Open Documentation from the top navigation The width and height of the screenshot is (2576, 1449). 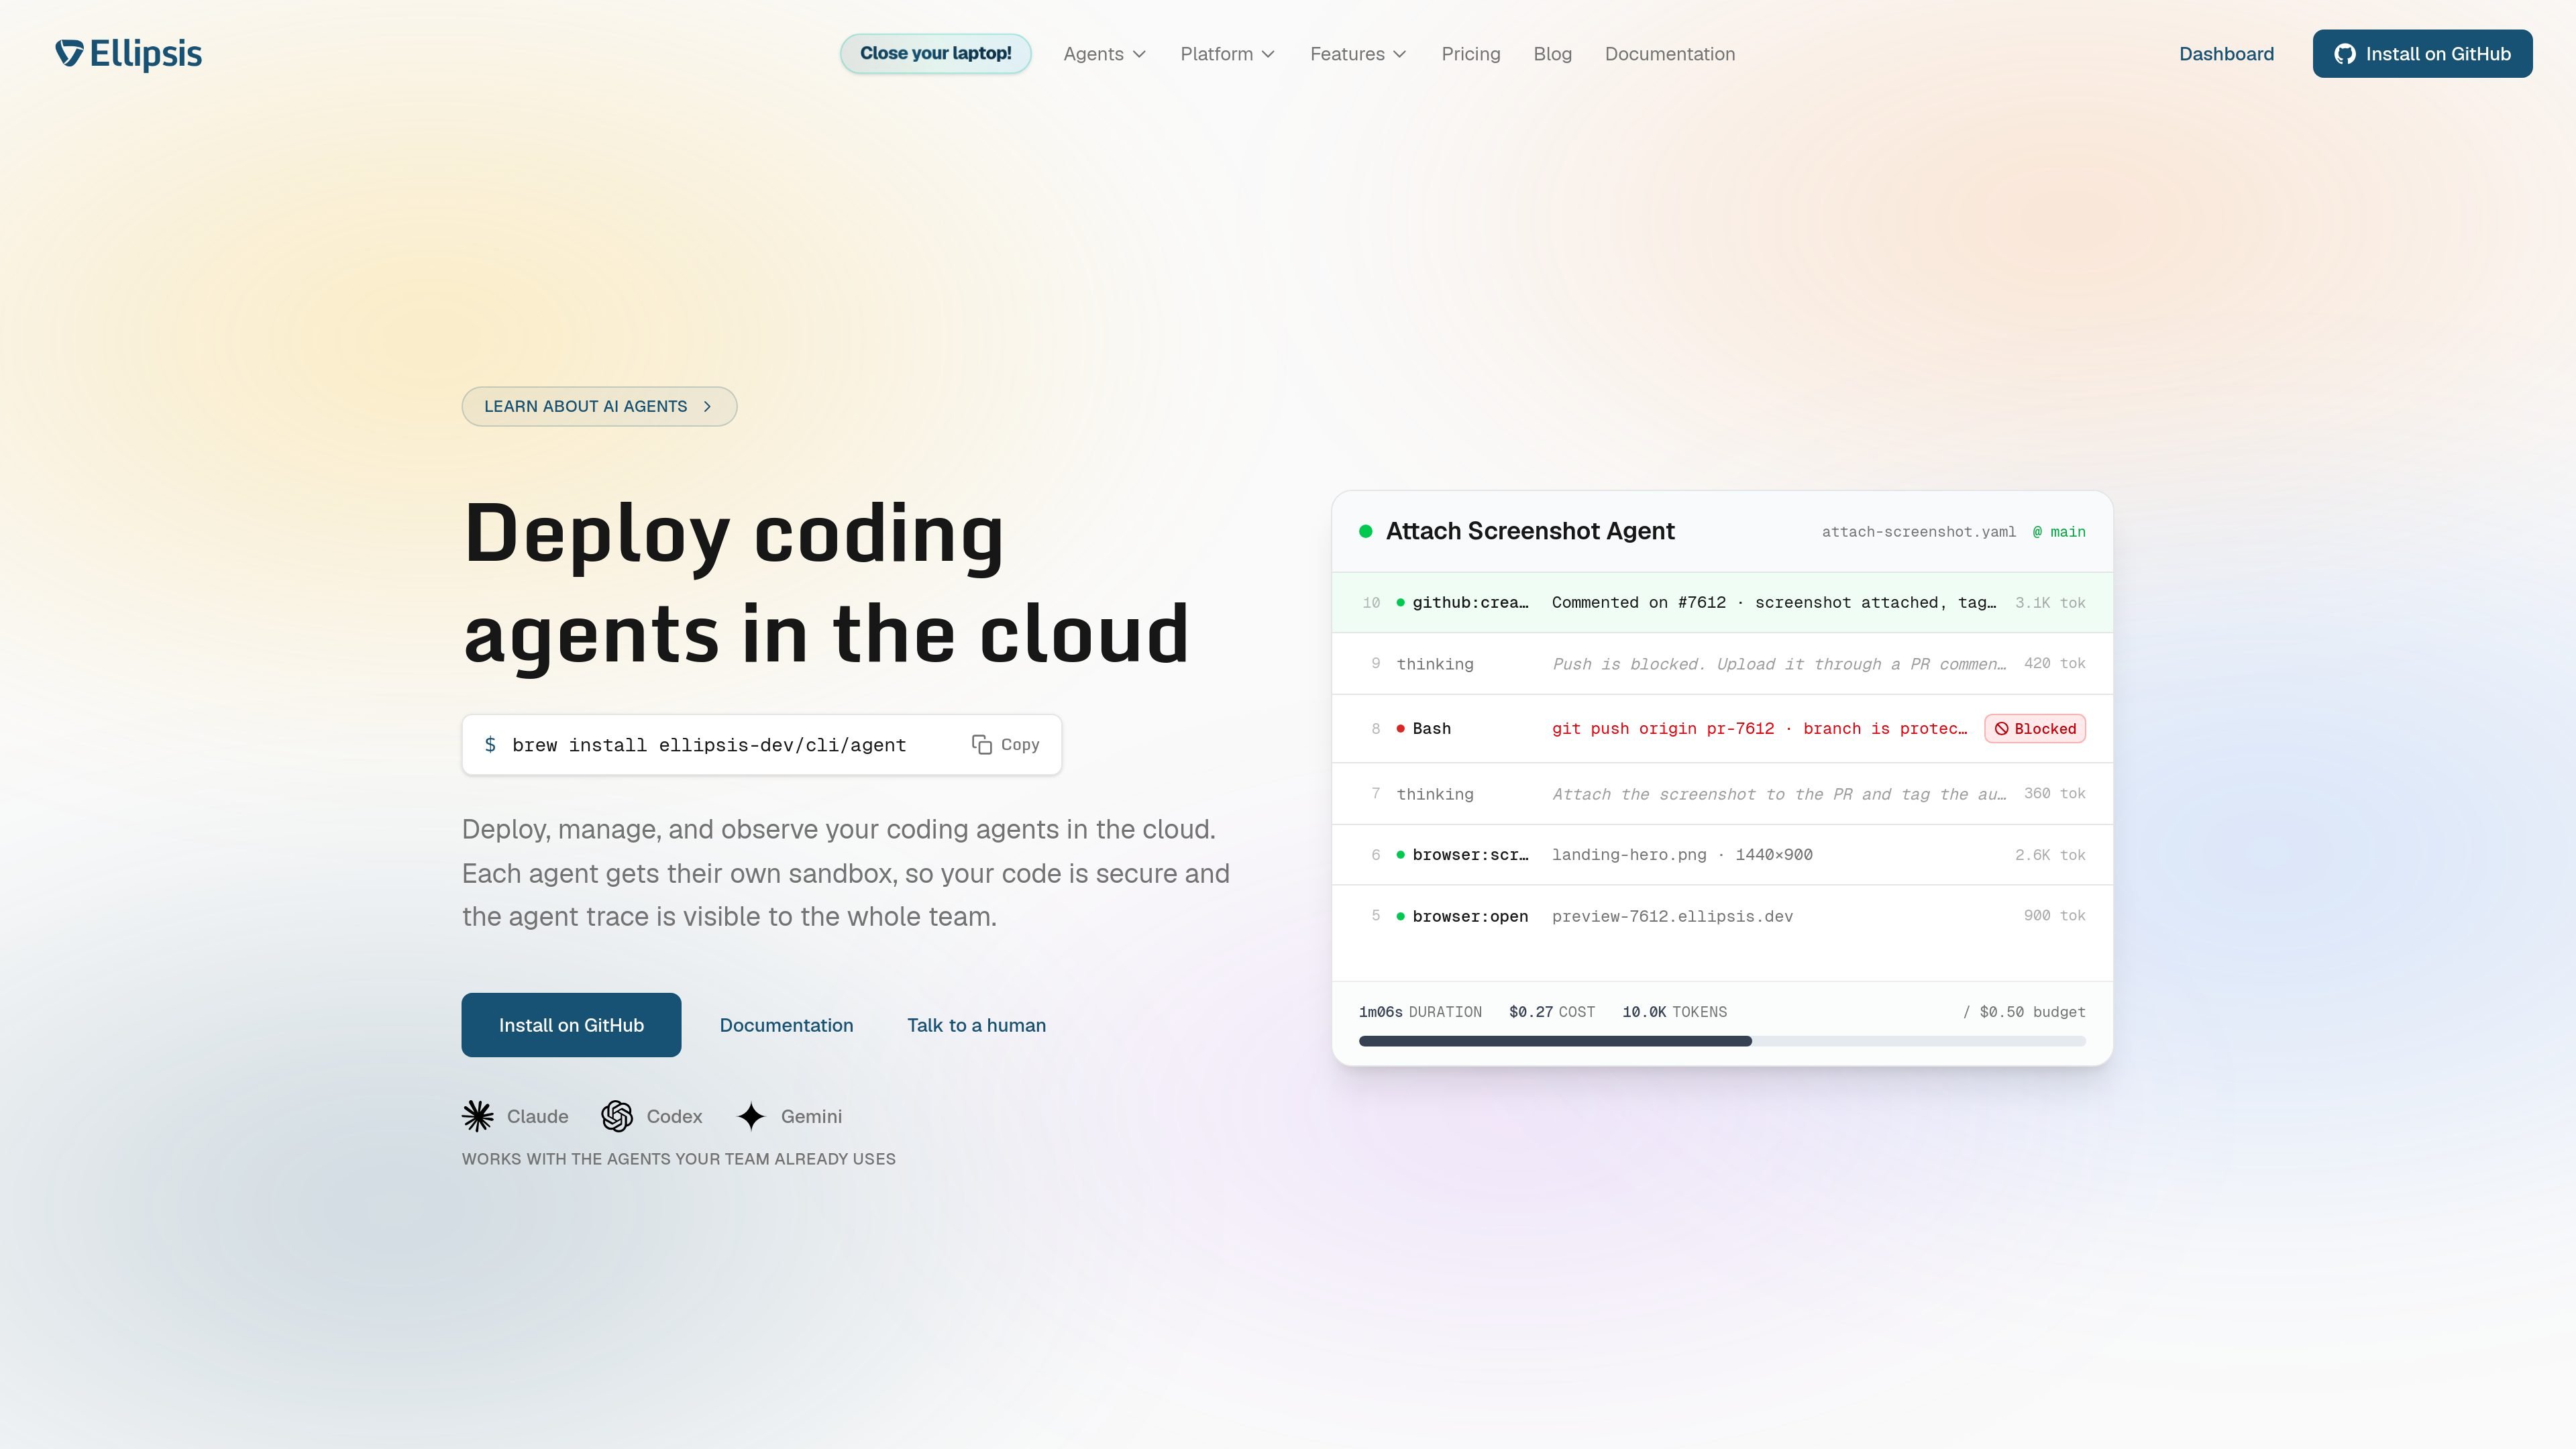point(1670,54)
